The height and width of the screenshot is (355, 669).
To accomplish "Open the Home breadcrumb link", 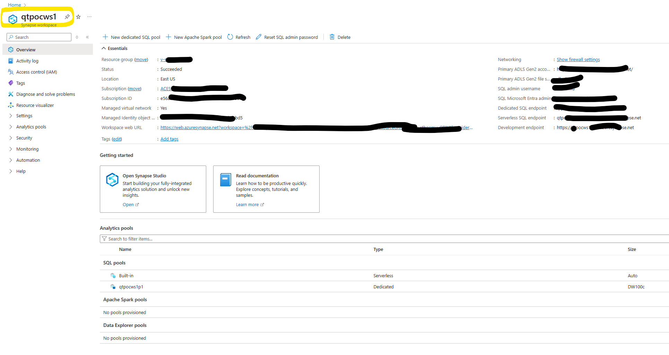I will [x=14, y=5].
